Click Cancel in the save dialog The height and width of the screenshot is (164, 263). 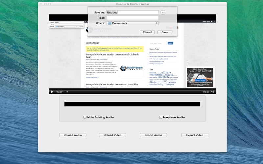[147, 32]
